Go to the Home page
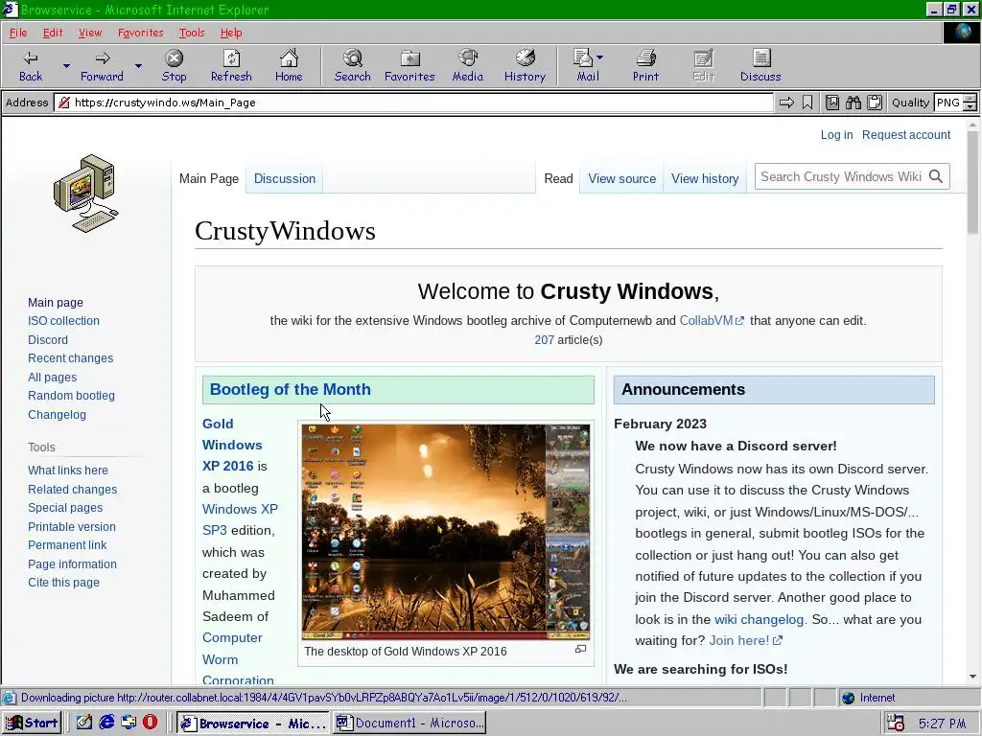982x736 pixels. click(288, 66)
